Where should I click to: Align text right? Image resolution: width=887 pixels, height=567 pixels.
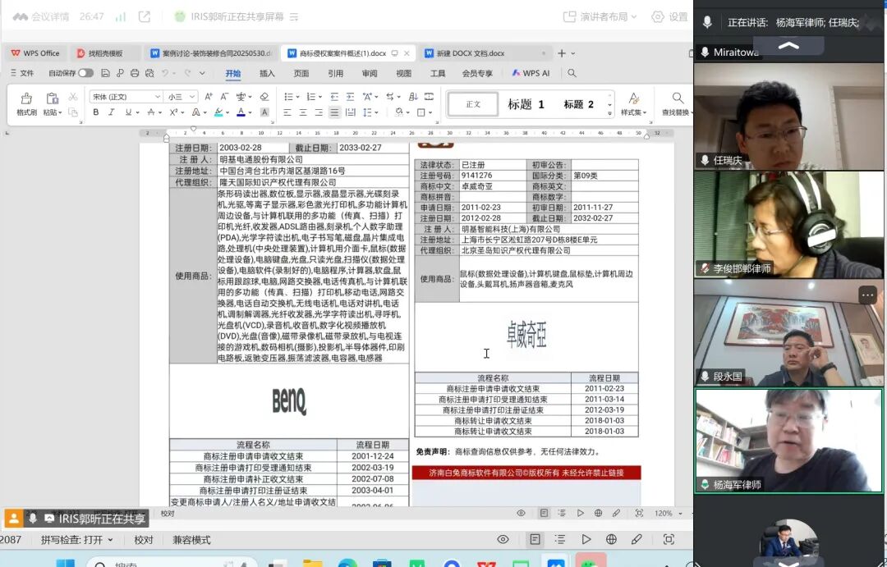pyautogui.click(x=319, y=112)
